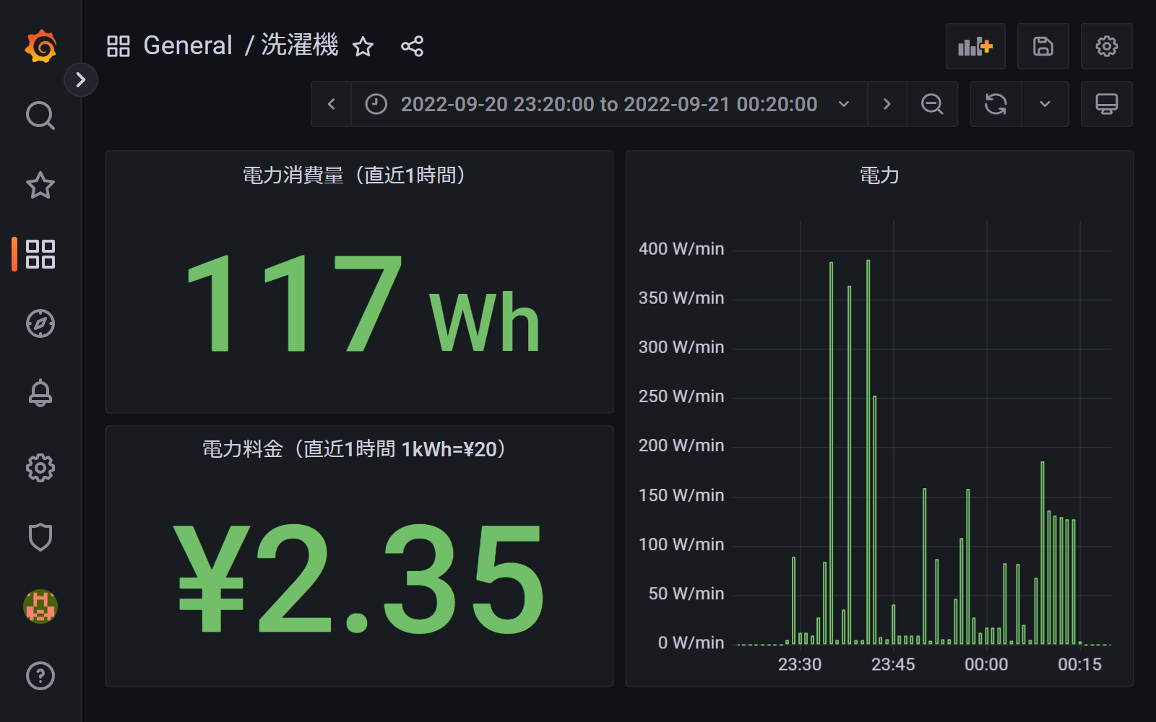Open the Dashboards menu in sidebar
This screenshot has height=722, width=1156.
click(40, 254)
